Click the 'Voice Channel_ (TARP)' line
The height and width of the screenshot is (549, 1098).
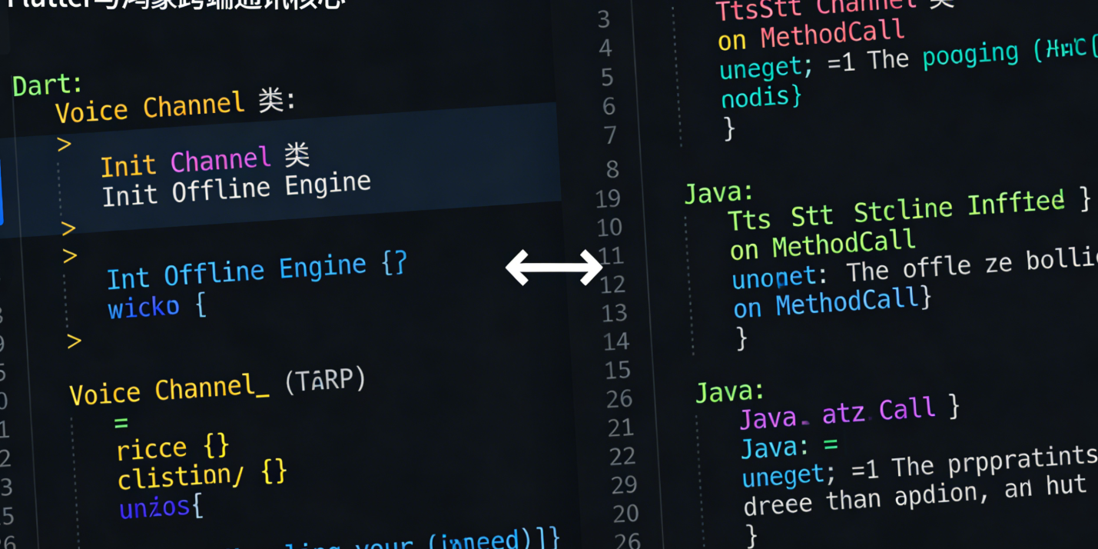coord(218,387)
